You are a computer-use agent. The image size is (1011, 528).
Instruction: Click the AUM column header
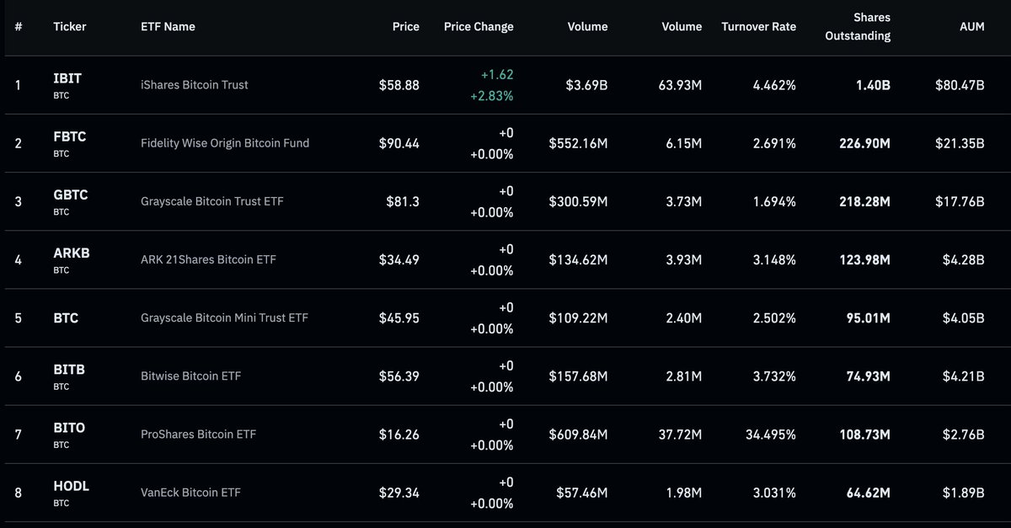tap(971, 26)
